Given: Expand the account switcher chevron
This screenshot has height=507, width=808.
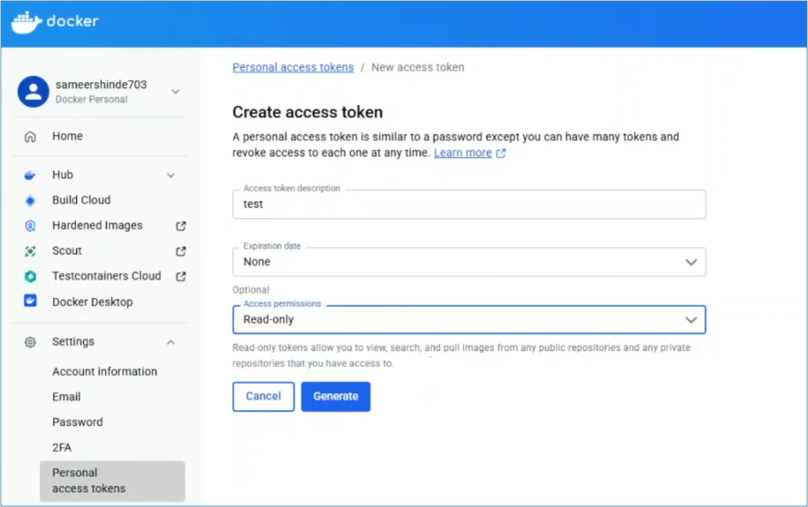Looking at the screenshot, I should pyautogui.click(x=175, y=92).
